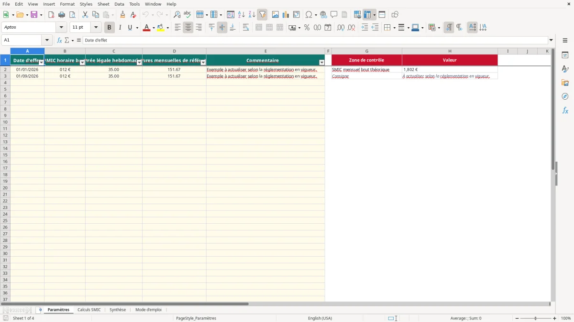Open the Date d'effet column filter dropdown
The image size is (574, 322).
pos(41,62)
